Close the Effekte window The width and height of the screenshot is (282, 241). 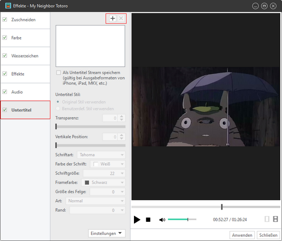273,6
